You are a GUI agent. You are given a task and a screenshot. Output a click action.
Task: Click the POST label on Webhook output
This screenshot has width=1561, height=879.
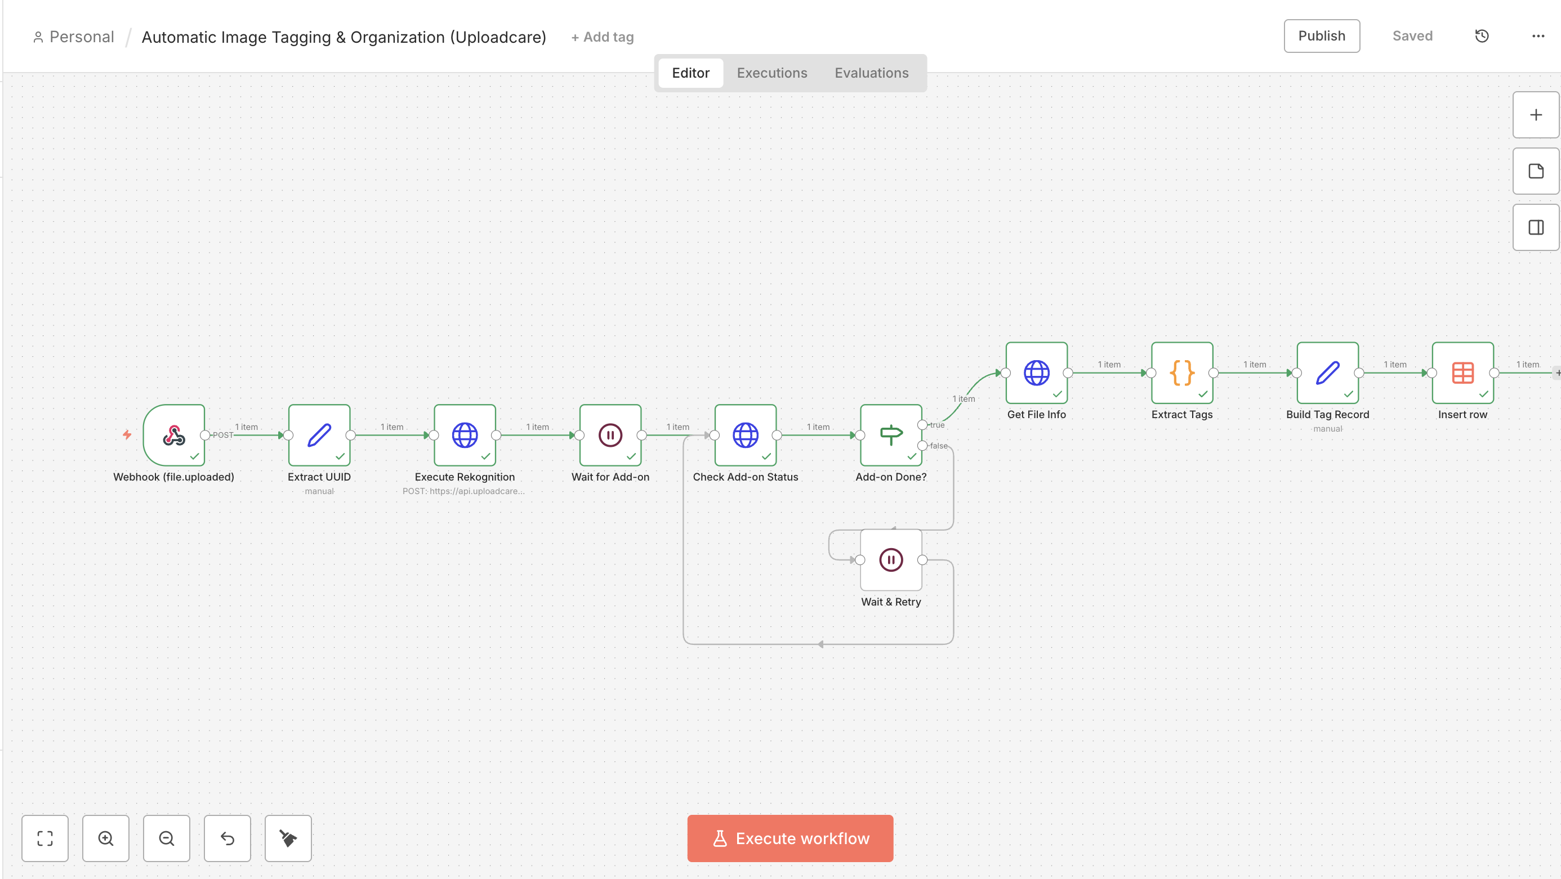(223, 435)
